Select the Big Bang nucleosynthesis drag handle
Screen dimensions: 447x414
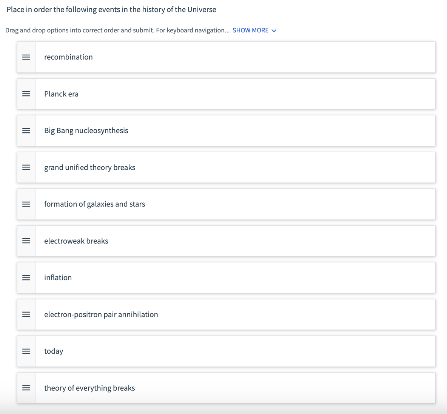click(26, 131)
